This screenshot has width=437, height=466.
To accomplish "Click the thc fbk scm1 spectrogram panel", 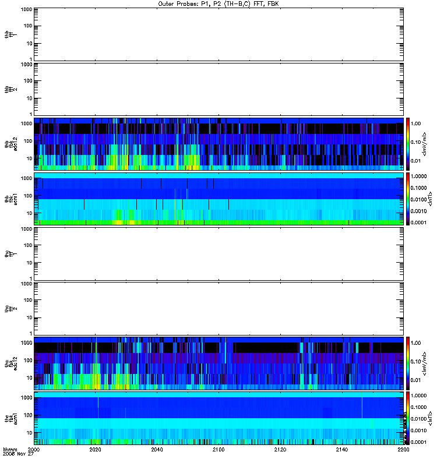I will [x=219, y=418].
